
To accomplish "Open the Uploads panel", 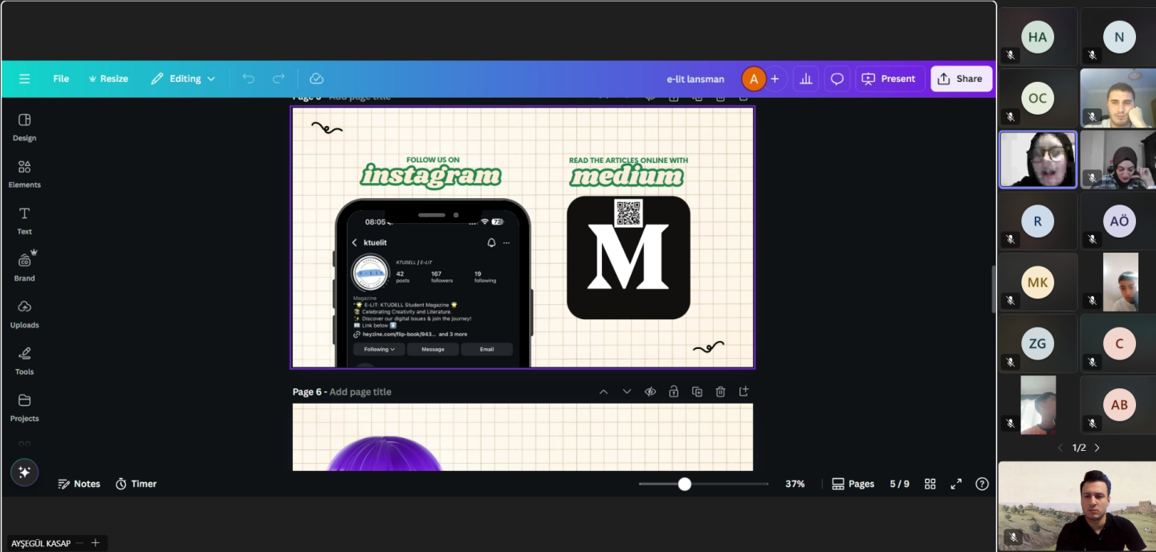I will pos(24,314).
